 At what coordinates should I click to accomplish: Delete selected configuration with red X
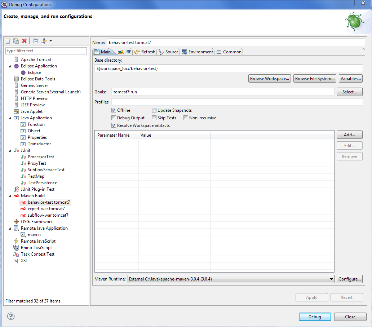[24, 41]
